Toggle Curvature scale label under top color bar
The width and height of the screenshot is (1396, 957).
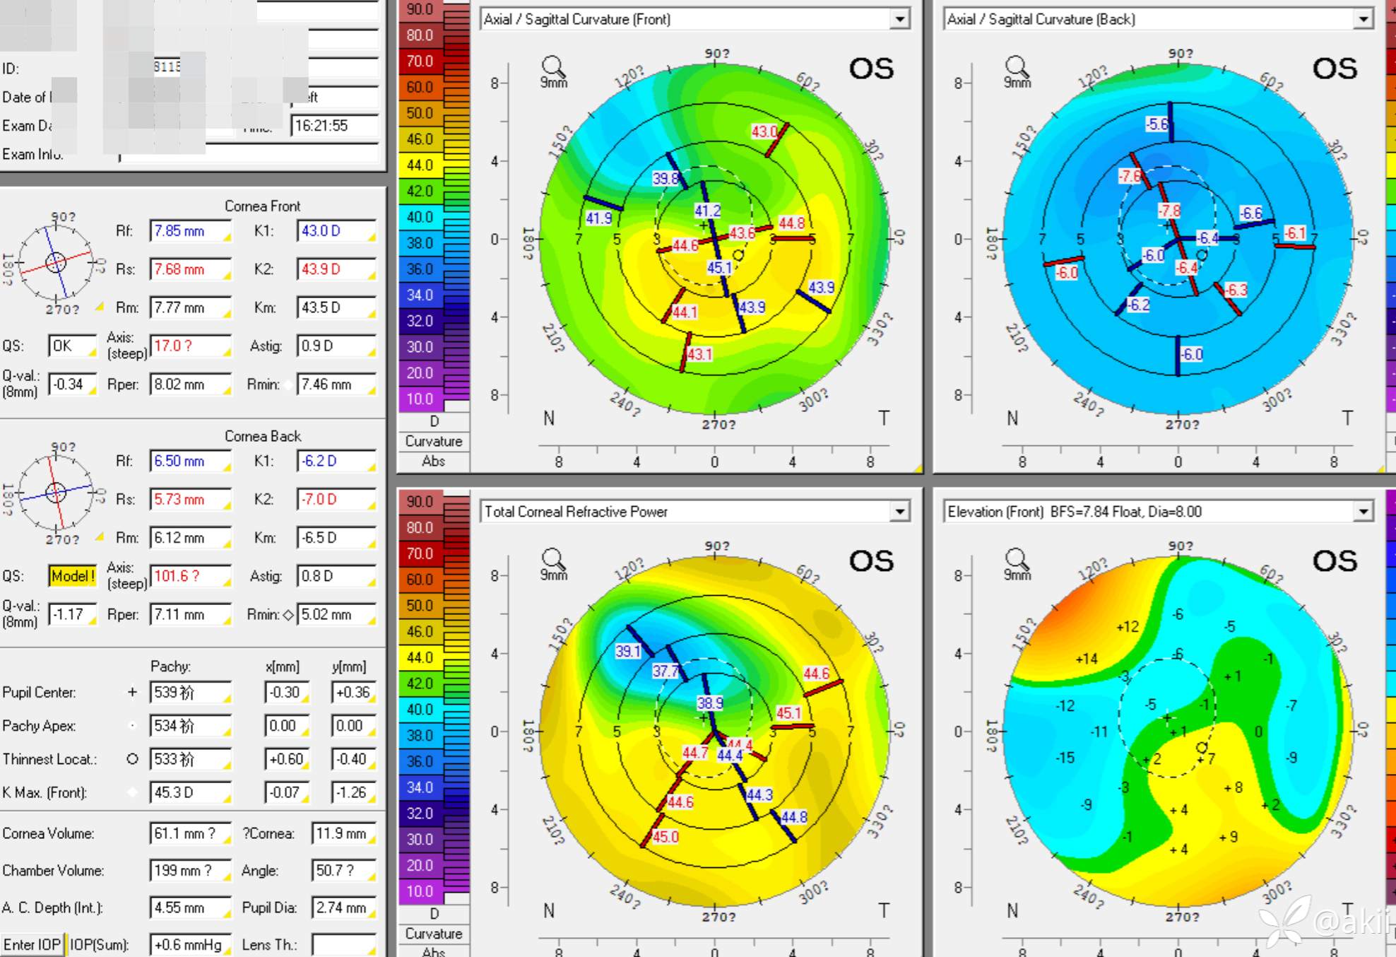click(x=433, y=442)
